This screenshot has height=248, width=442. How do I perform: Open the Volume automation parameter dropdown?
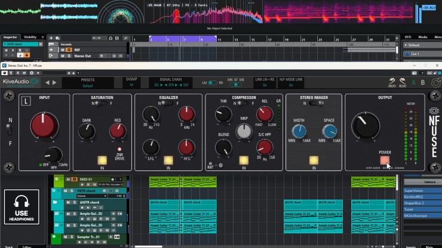91,196
